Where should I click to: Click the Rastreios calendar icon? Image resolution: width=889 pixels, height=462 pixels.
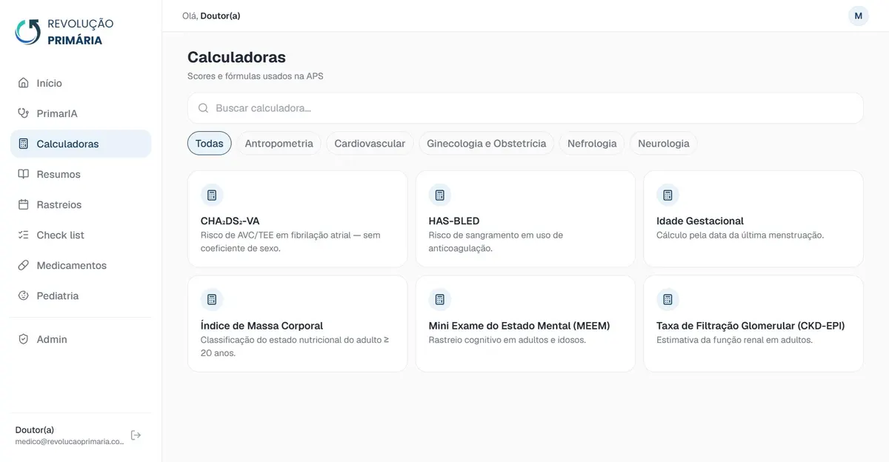tap(23, 204)
